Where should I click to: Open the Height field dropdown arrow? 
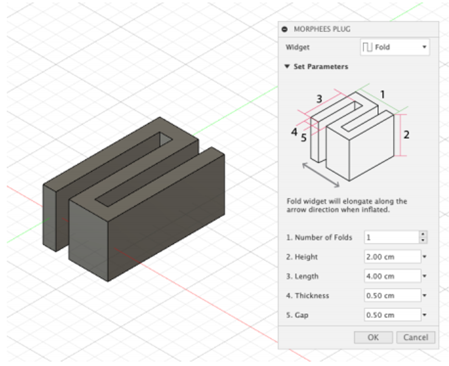pyautogui.click(x=425, y=257)
